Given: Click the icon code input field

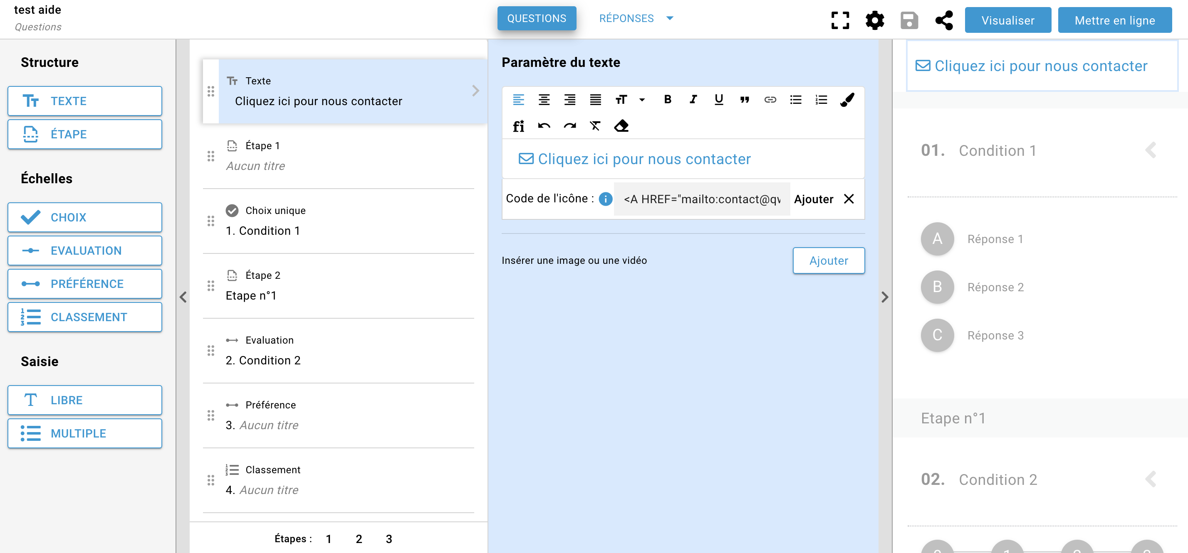Looking at the screenshot, I should point(701,199).
